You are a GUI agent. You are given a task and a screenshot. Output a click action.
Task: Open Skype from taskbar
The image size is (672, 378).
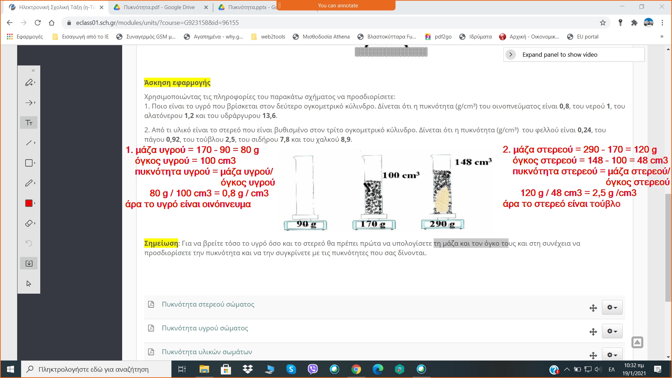(291, 369)
